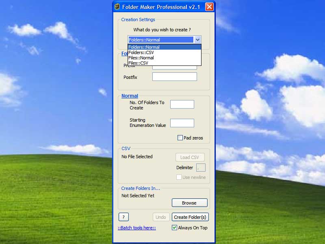Viewport: 325px width, 244px height.
Task: Click the Folder Maker title bar icon
Action: [117, 7]
